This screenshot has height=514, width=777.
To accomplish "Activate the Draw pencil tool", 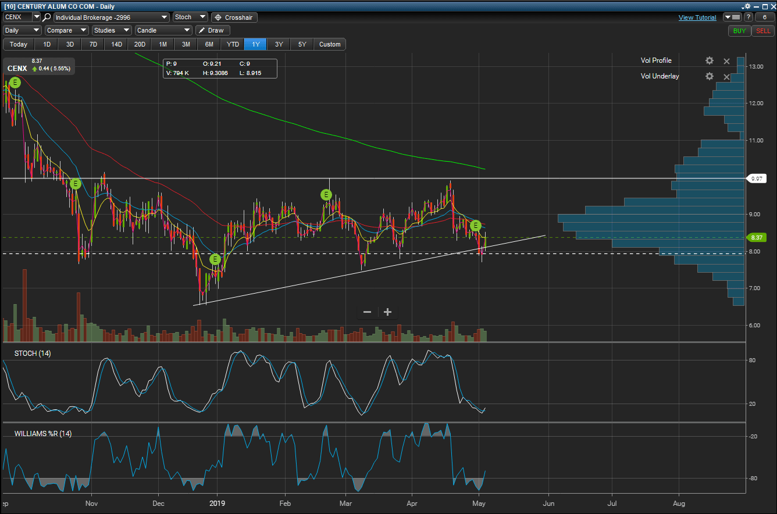I will (x=212, y=30).
